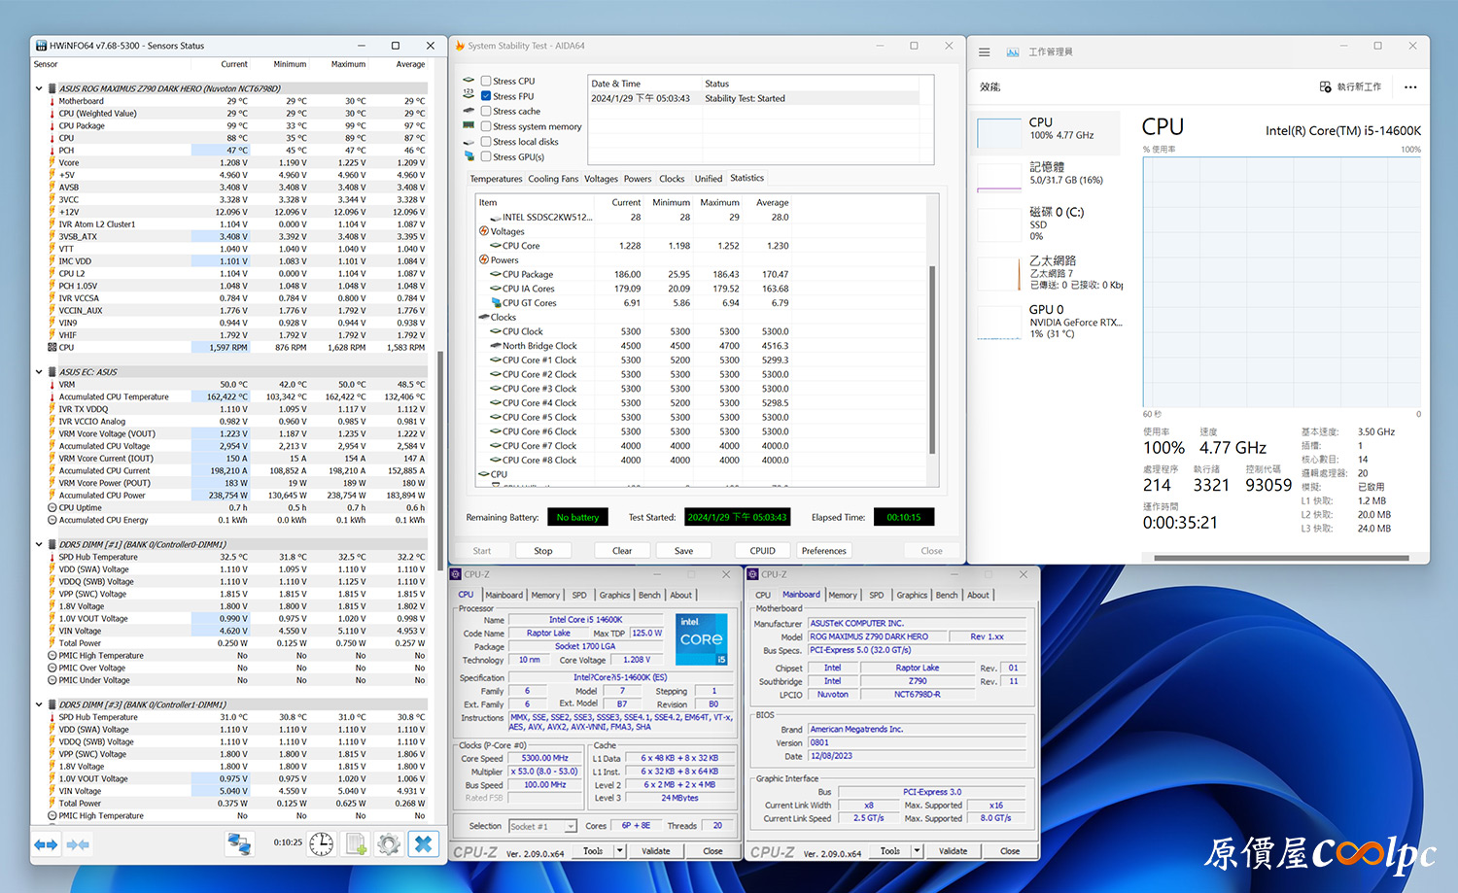Viewport: 1458px width, 893px height.
Task: Collapse ASUS ROG MAXIMUS Z790 sensor group
Action: point(39,88)
